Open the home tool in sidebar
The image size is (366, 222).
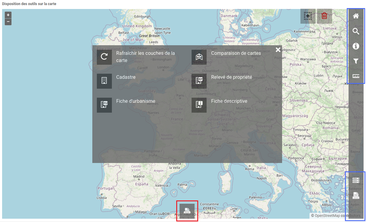coord(356,16)
